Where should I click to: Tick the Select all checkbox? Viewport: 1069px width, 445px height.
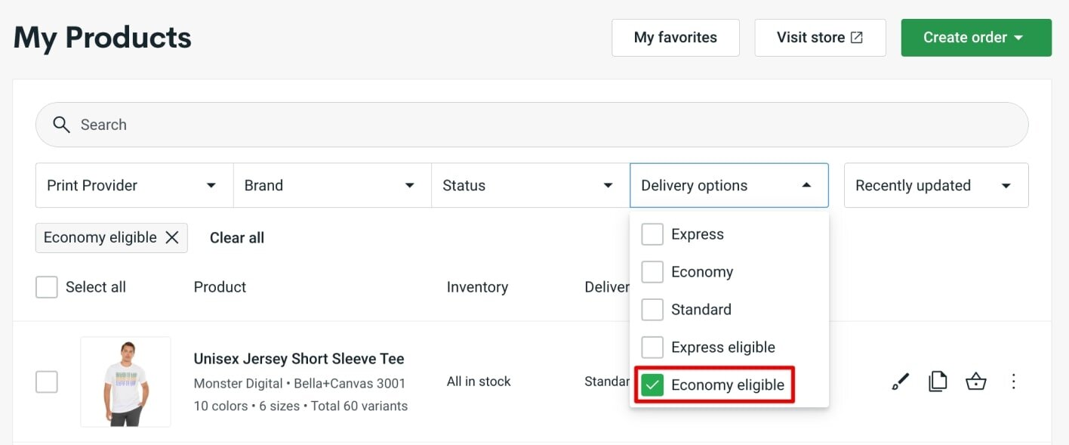point(47,287)
